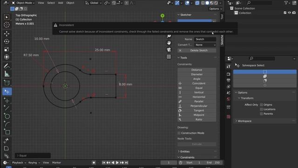Click the Delete Sketch button
Screen dimensions: 298x168
pyautogui.click(x=196, y=50)
